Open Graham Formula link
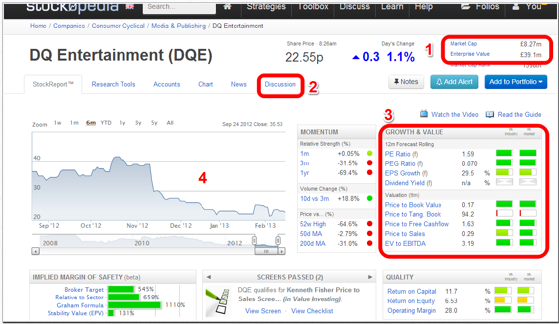 tap(80, 305)
